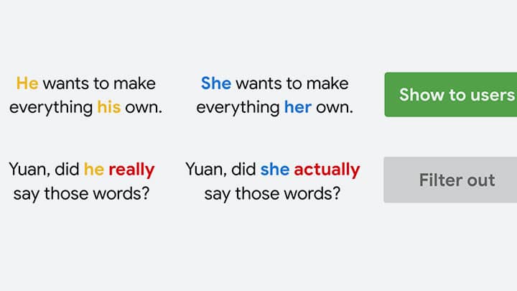Click the red word really
This screenshot has width=517, height=291.
click(131, 170)
